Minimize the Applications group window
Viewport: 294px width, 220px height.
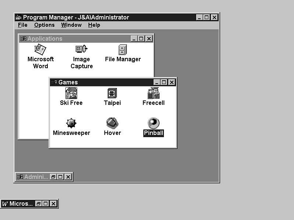tap(133, 38)
